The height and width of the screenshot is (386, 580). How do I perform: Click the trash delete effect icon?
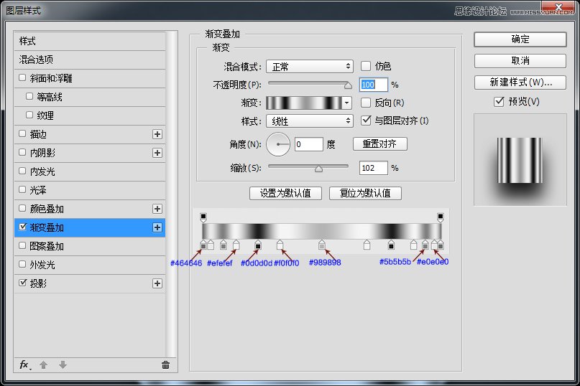click(165, 365)
